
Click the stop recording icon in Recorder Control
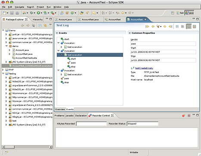point(189,115)
